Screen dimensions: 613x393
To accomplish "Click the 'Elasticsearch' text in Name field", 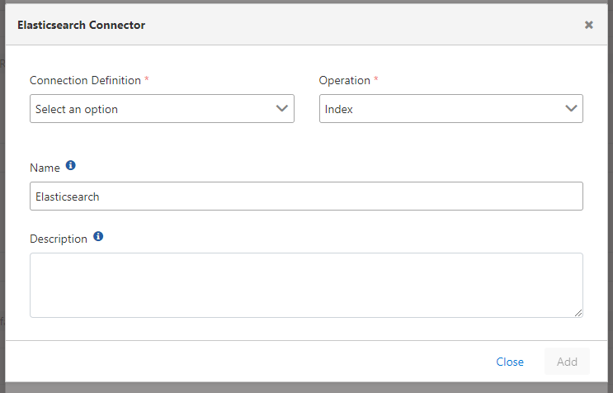I will point(67,196).
